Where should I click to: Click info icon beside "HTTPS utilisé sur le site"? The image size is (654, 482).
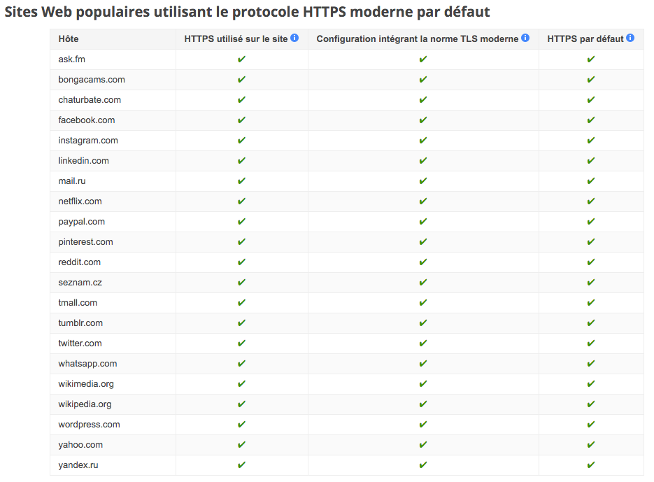pyautogui.click(x=294, y=38)
